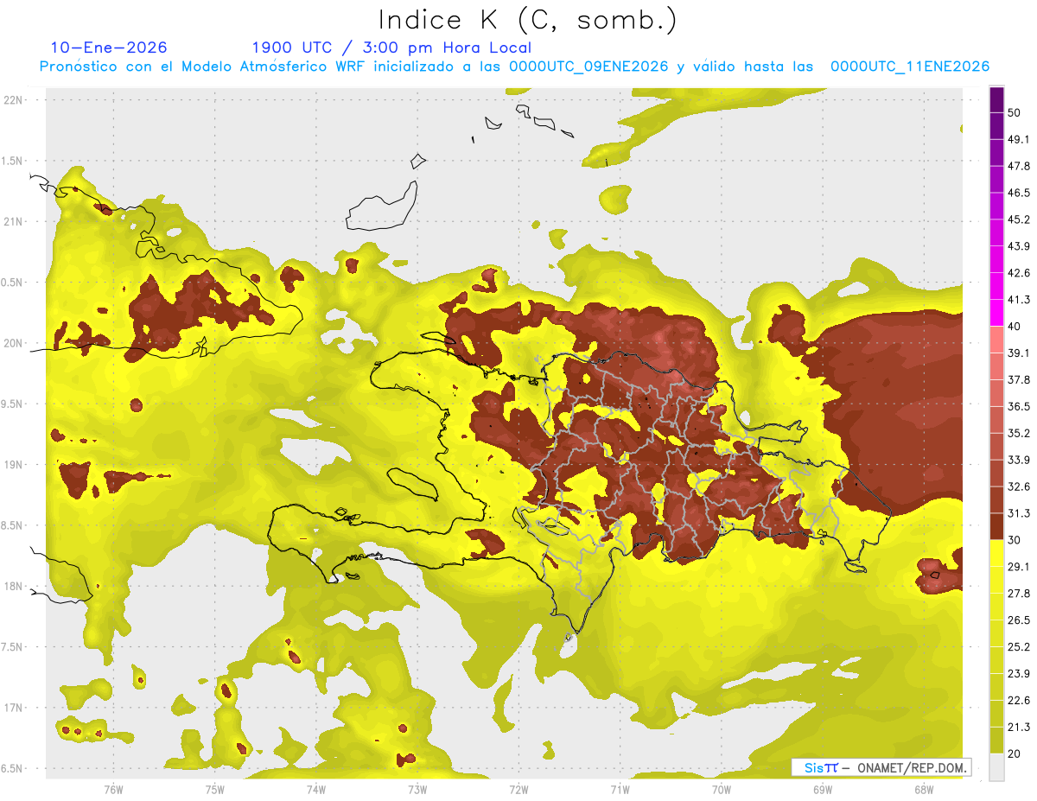This screenshot has width=1037, height=801.
Task: Click longitude axis label "72W"
Action: 518,789
